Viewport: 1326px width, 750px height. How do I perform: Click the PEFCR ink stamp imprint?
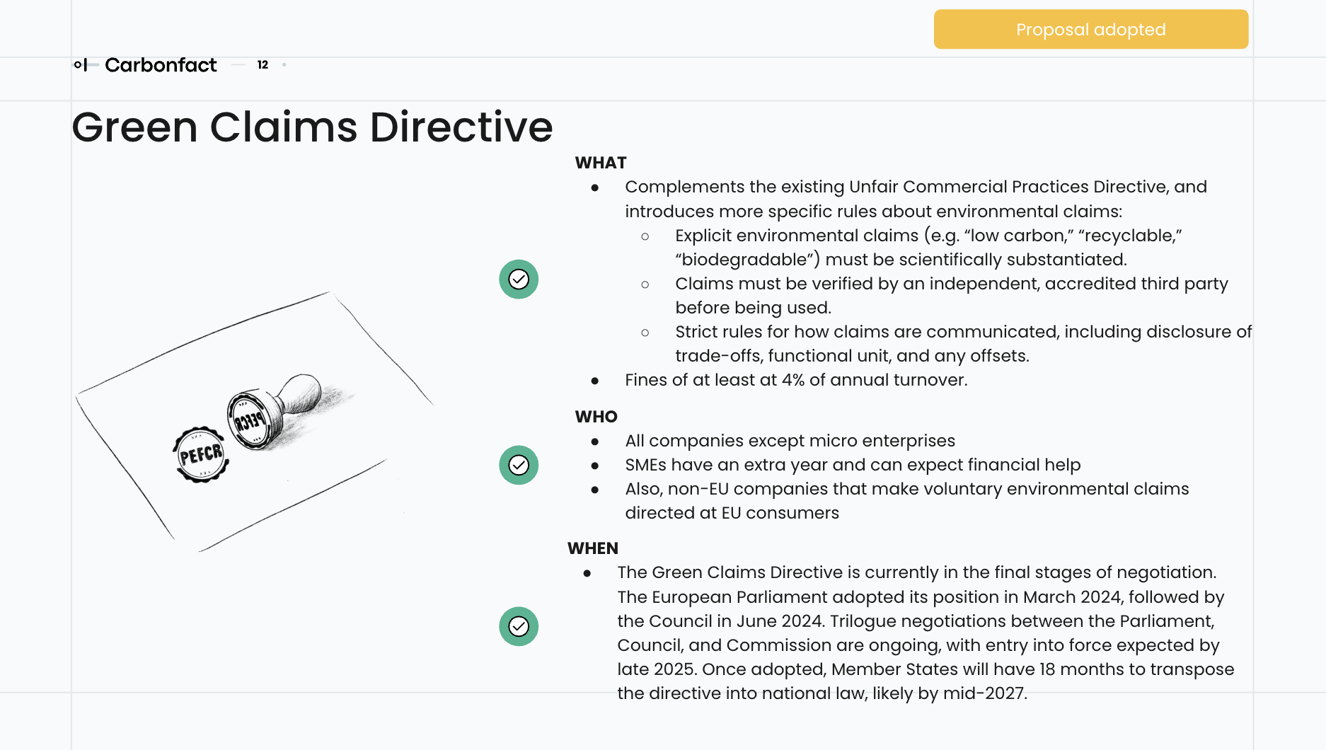click(202, 455)
